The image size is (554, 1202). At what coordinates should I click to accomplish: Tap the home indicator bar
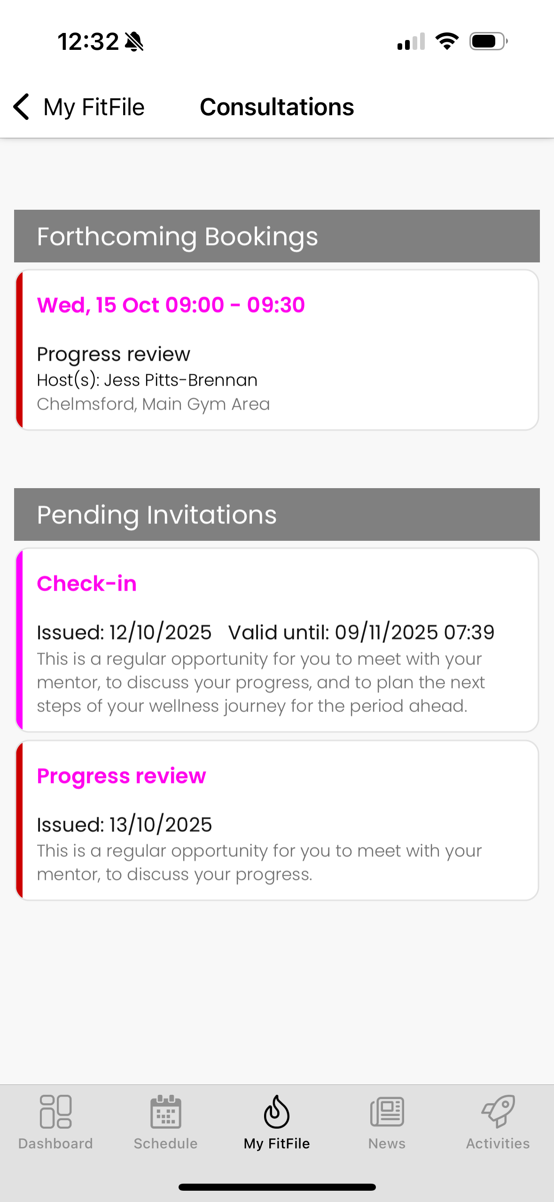[277, 1187]
